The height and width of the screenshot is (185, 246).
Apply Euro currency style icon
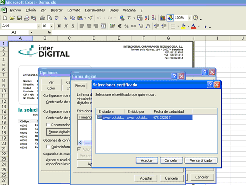120,26
